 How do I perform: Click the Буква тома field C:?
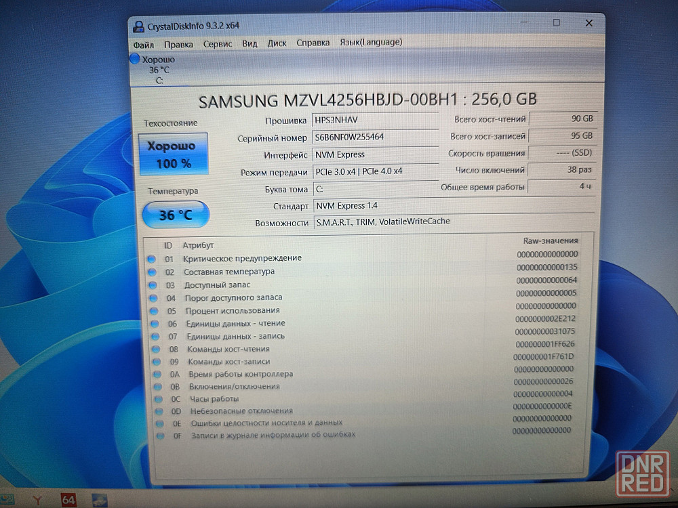(376, 189)
